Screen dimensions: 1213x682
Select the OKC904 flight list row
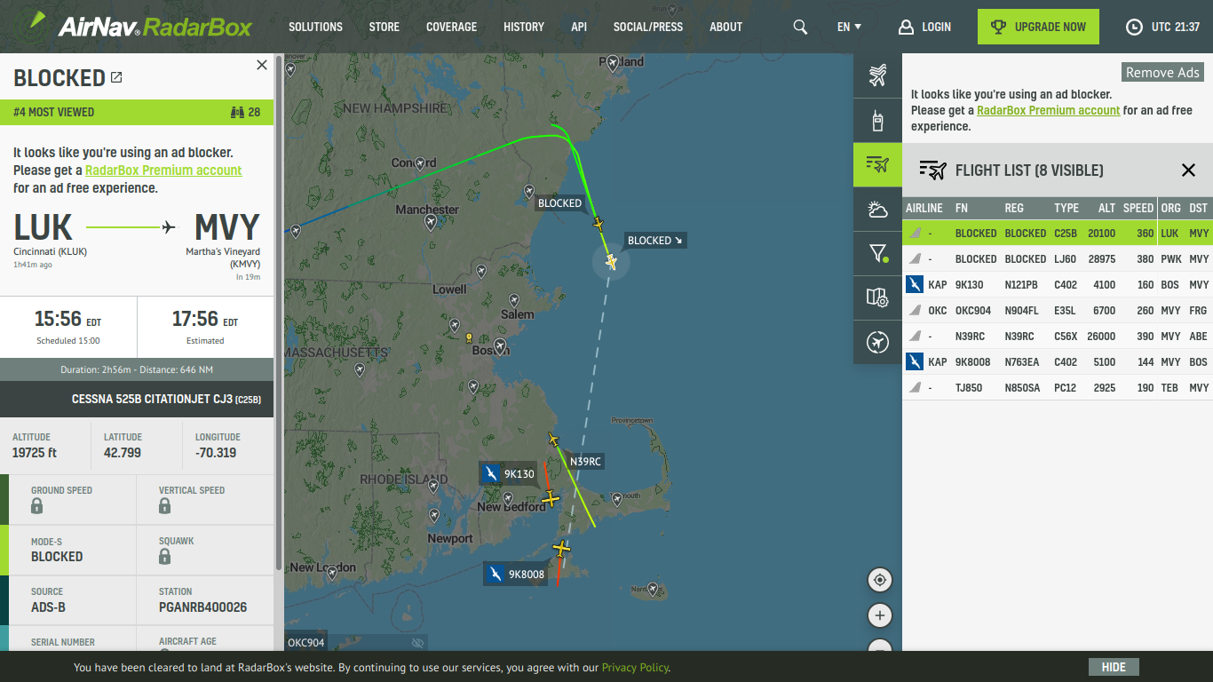tap(1058, 310)
